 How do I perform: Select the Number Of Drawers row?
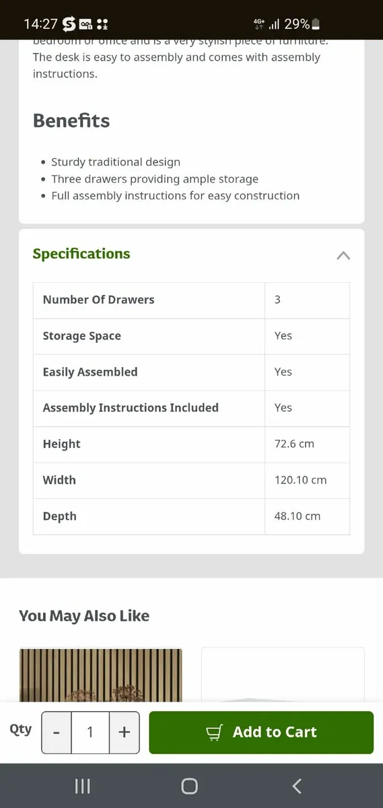[x=191, y=300]
